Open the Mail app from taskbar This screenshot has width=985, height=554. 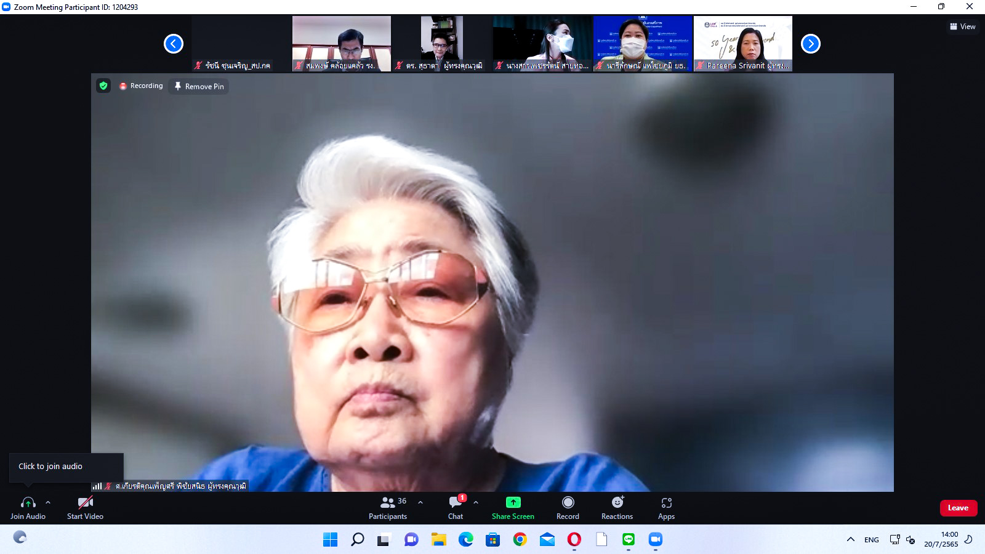pos(547,540)
